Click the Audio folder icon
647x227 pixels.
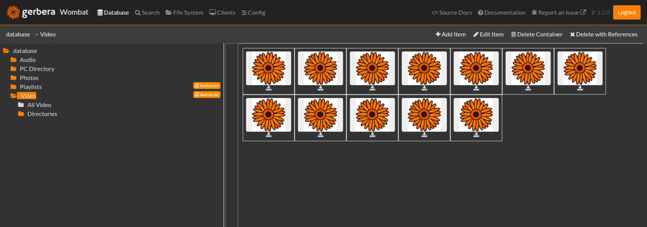click(x=14, y=60)
